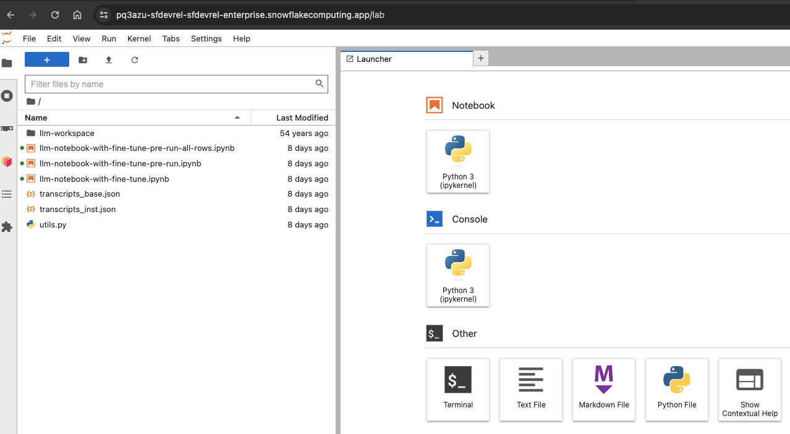
Task: Open the Kernel menu
Action: pyautogui.click(x=139, y=38)
